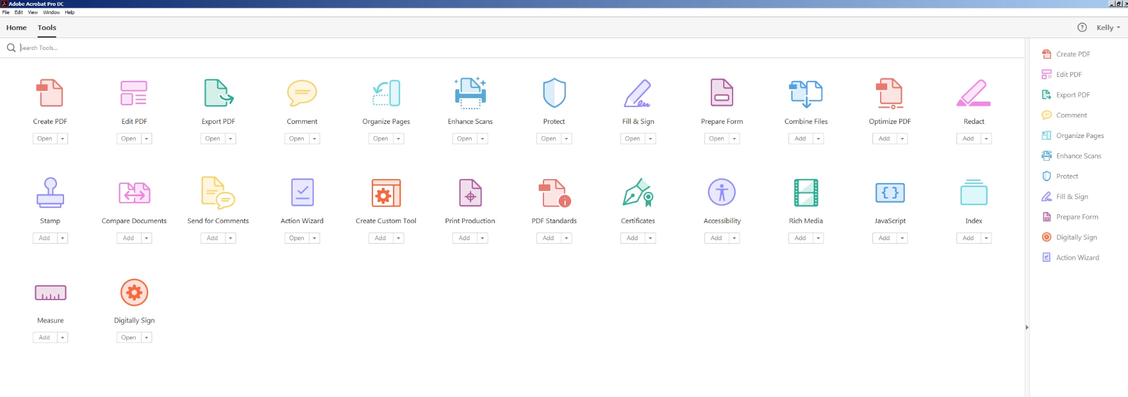
Task: Open the Help menu
Action: tap(69, 12)
